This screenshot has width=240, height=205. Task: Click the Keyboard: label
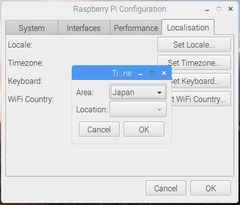(x=25, y=81)
